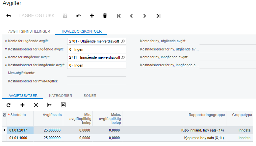The width and height of the screenshot is (256, 146).
Task: Open the Kategorier tab
Action: click(x=61, y=96)
